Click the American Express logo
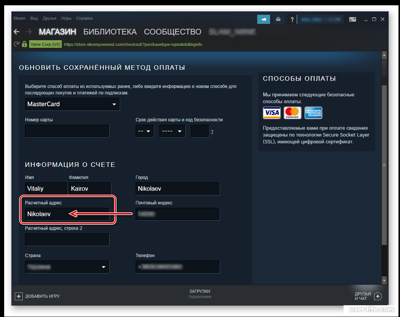The image size is (400, 317). 313,113
